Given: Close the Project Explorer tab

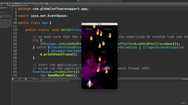Looking at the screenshot, I should coord(5,6).
